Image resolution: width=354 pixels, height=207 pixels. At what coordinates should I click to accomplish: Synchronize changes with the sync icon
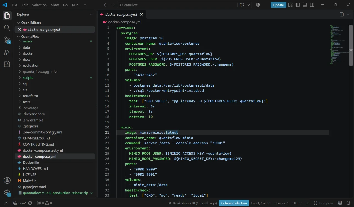[30, 203]
